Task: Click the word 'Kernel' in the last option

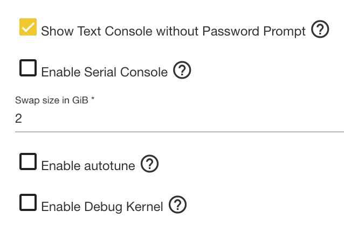Action: [x=145, y=207]
